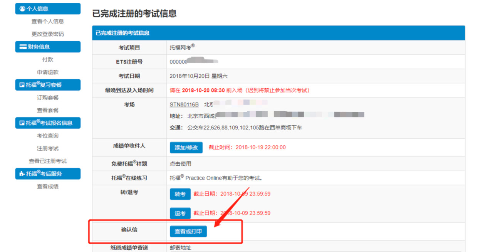
Task: Open 查看个人信息 in sidebar
Action: coord(48,22)
